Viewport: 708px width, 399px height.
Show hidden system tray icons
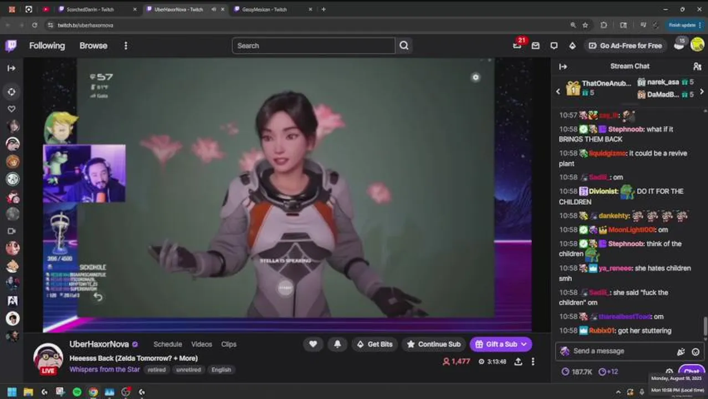click(618, 392)
